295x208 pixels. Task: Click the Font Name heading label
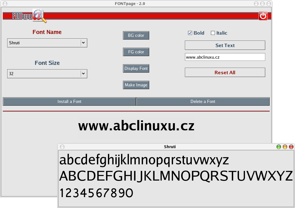(47, 32)
